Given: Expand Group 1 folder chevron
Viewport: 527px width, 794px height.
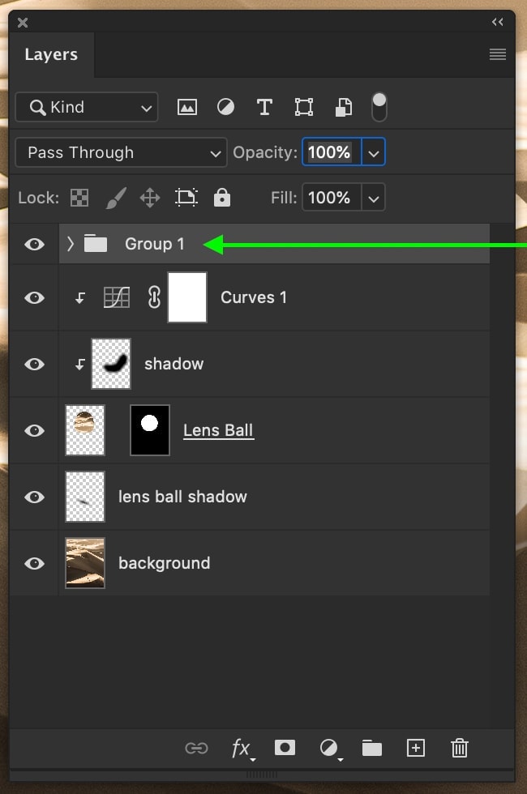Looking at the screenshot, I should click(71, 244).
